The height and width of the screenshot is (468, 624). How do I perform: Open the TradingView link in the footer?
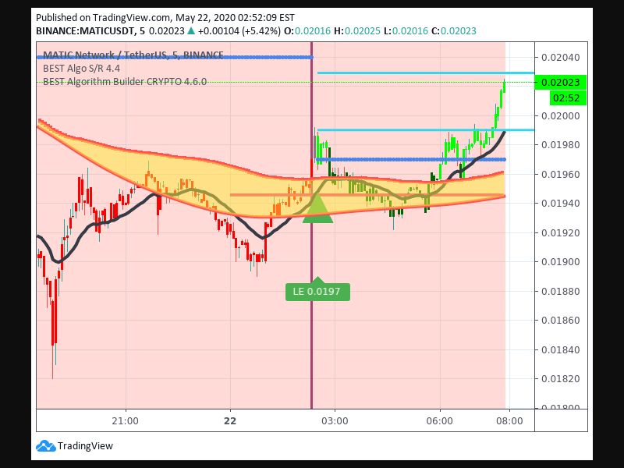(86, 445)
